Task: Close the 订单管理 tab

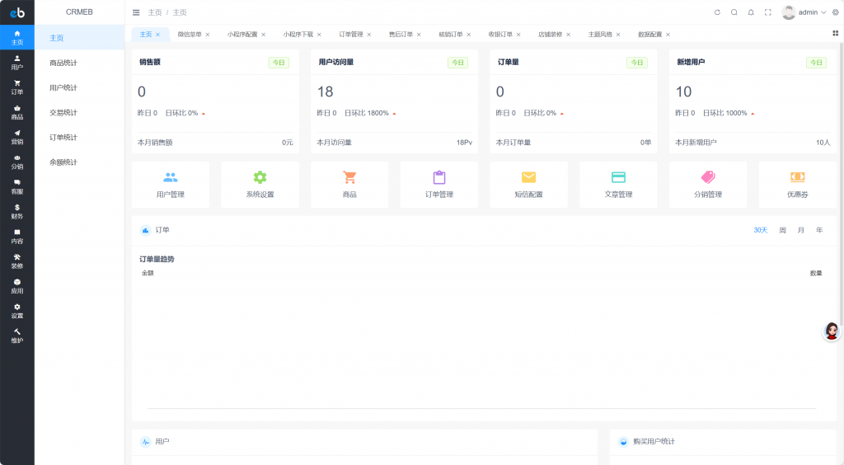Action: click(368, 35)
